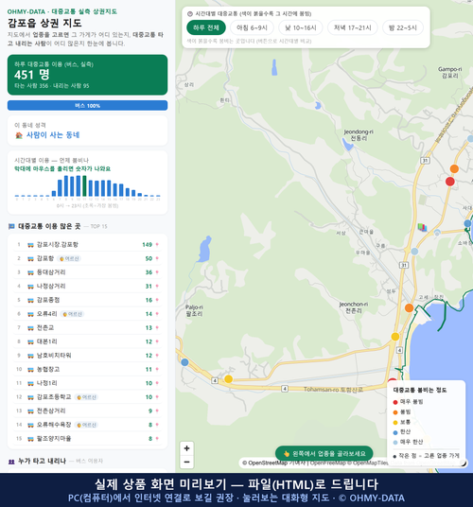The height and width of the screenshot is (507, 473).
Task: Click the 왼쪽에서 업종을 골라보세요 button
Action: point(324,453)
